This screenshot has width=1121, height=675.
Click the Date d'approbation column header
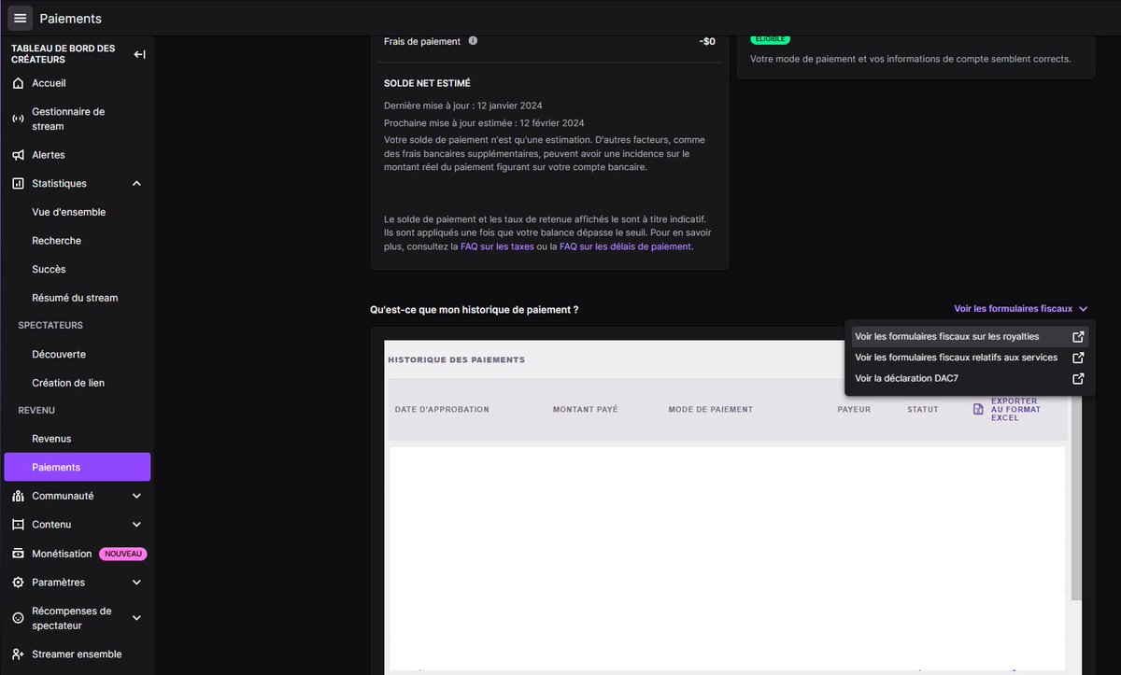[x=442, y=410]
